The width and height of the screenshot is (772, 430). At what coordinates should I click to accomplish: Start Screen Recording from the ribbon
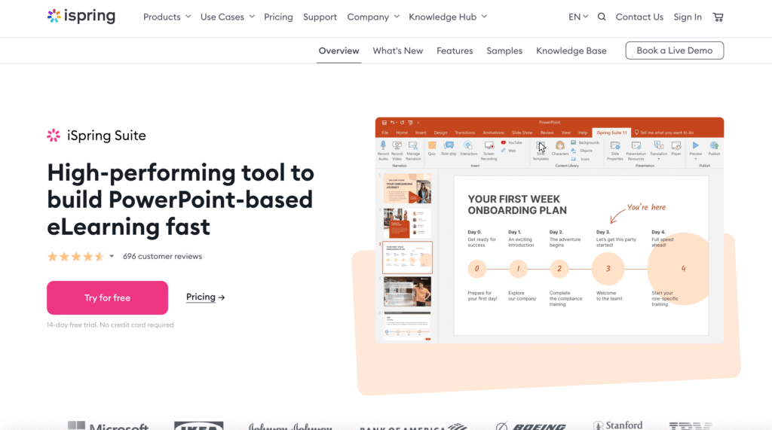tap(489, 150)
